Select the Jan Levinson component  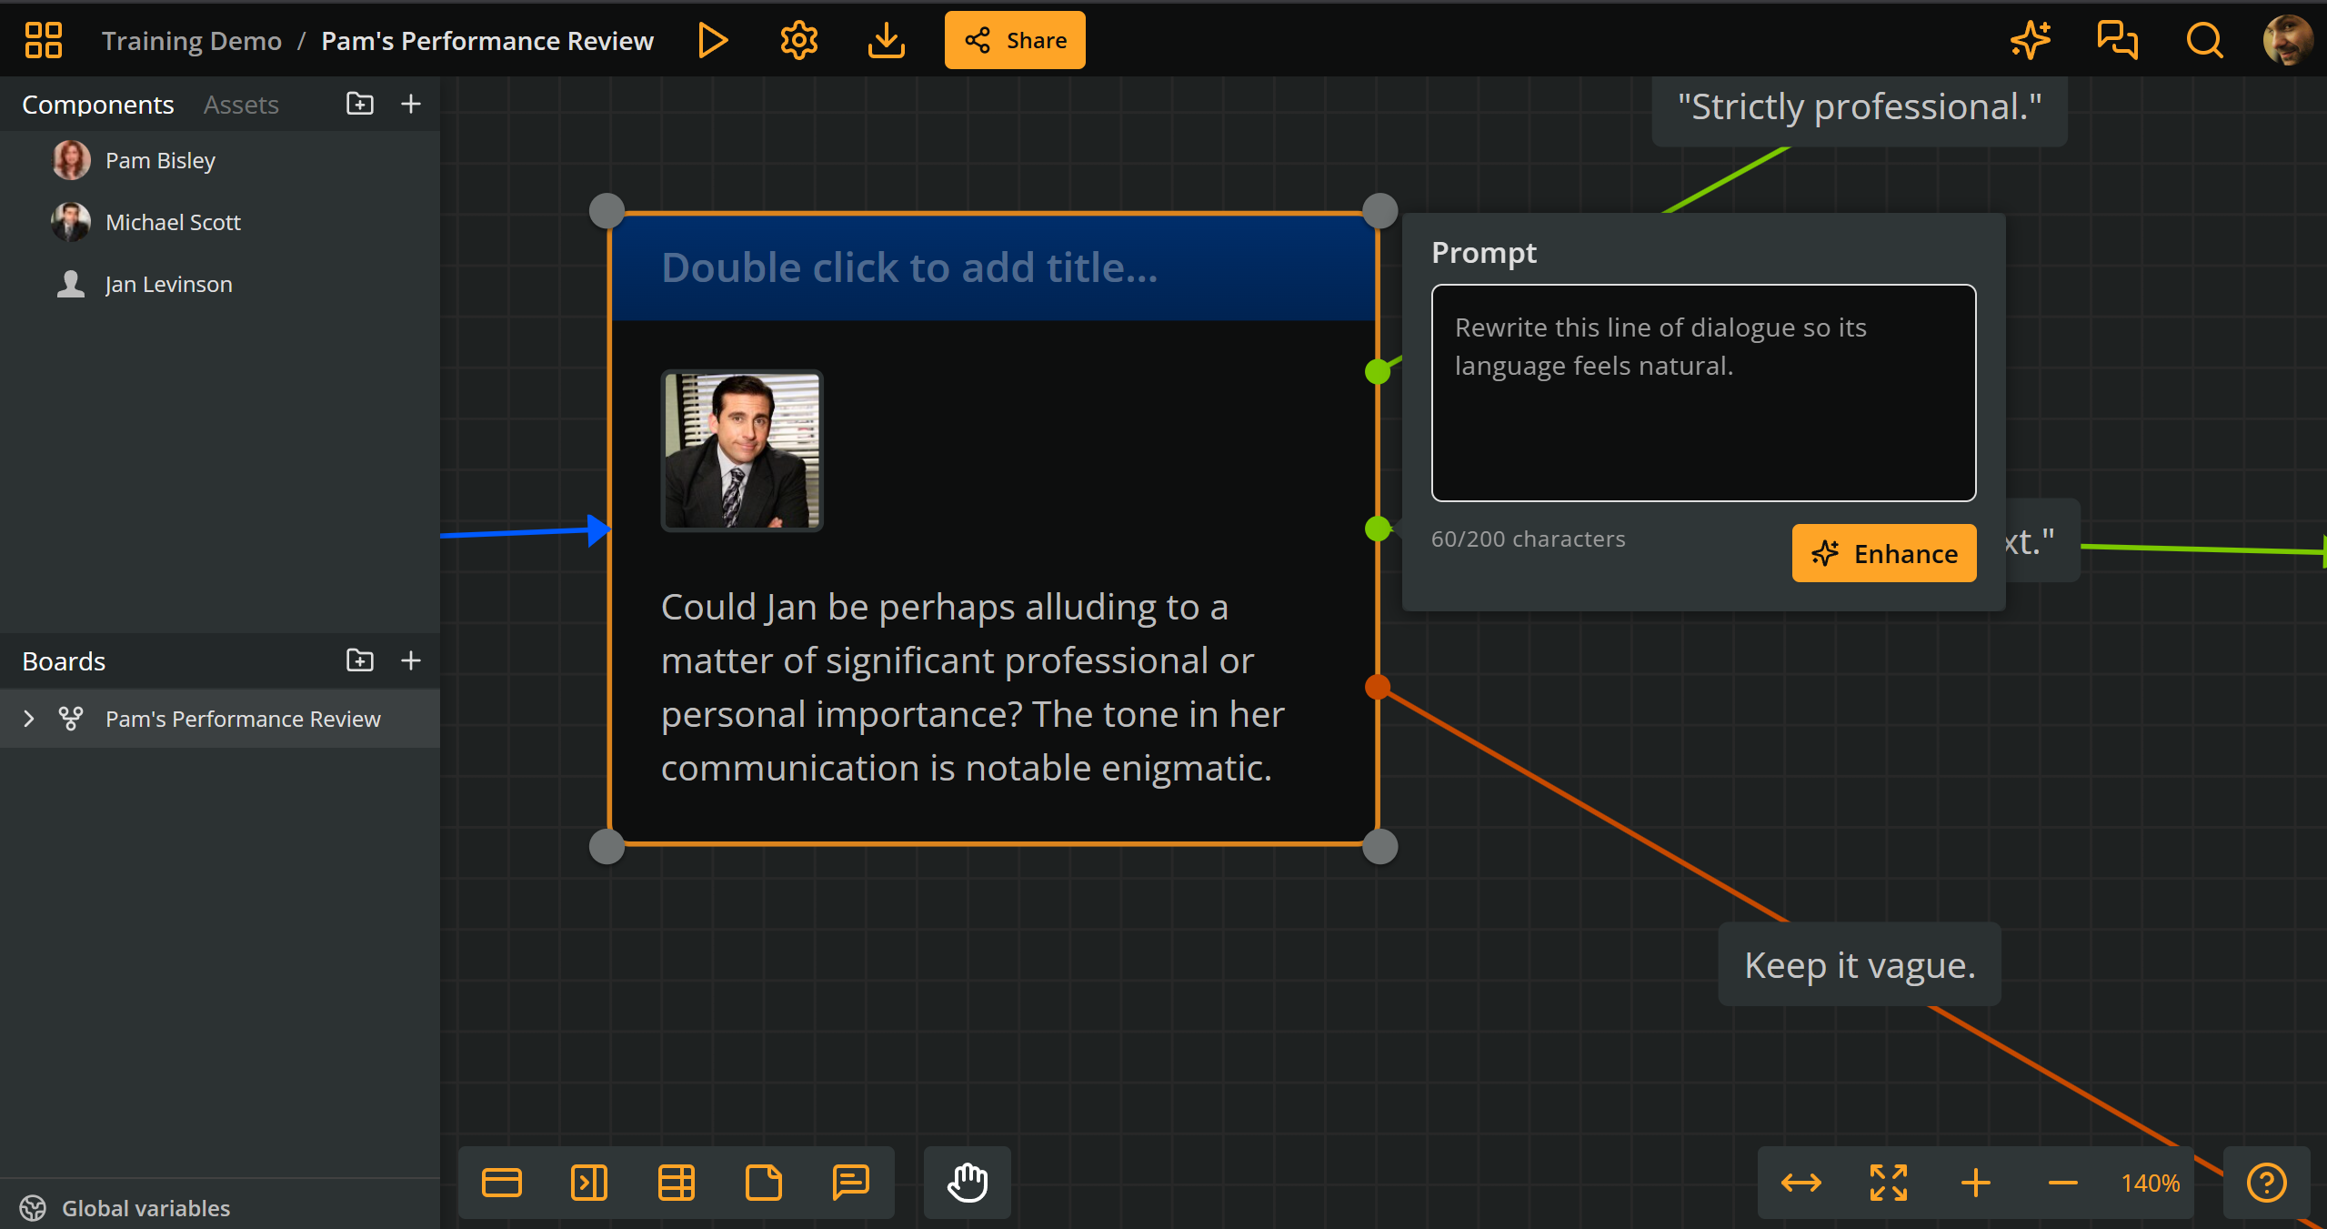click(x=220, y=284)
